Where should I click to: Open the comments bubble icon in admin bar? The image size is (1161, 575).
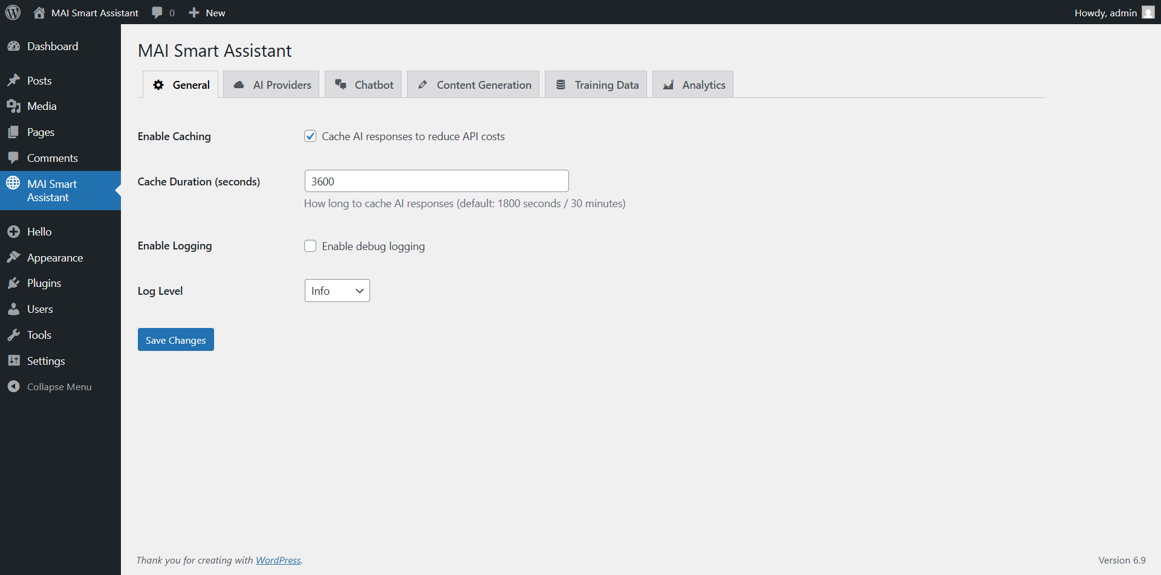pos(157,13)
